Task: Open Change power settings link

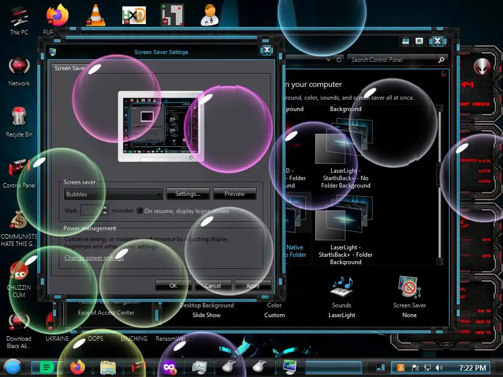Action: (x=94, y=258)
